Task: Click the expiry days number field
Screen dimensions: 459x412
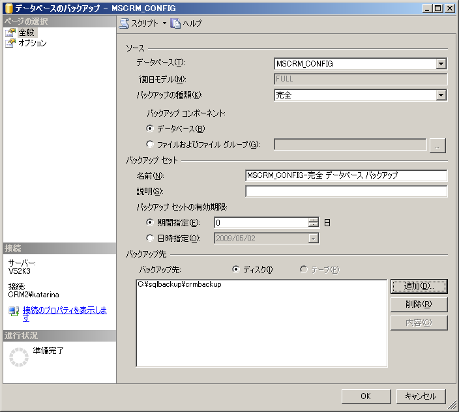Action: [261, 223]
